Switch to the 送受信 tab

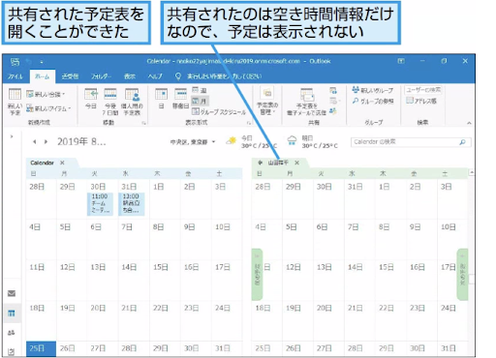(70, 76)
